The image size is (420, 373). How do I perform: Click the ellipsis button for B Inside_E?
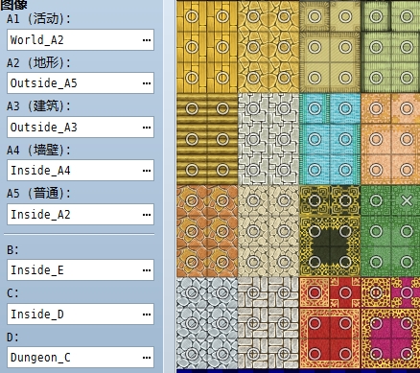[147, 270]
